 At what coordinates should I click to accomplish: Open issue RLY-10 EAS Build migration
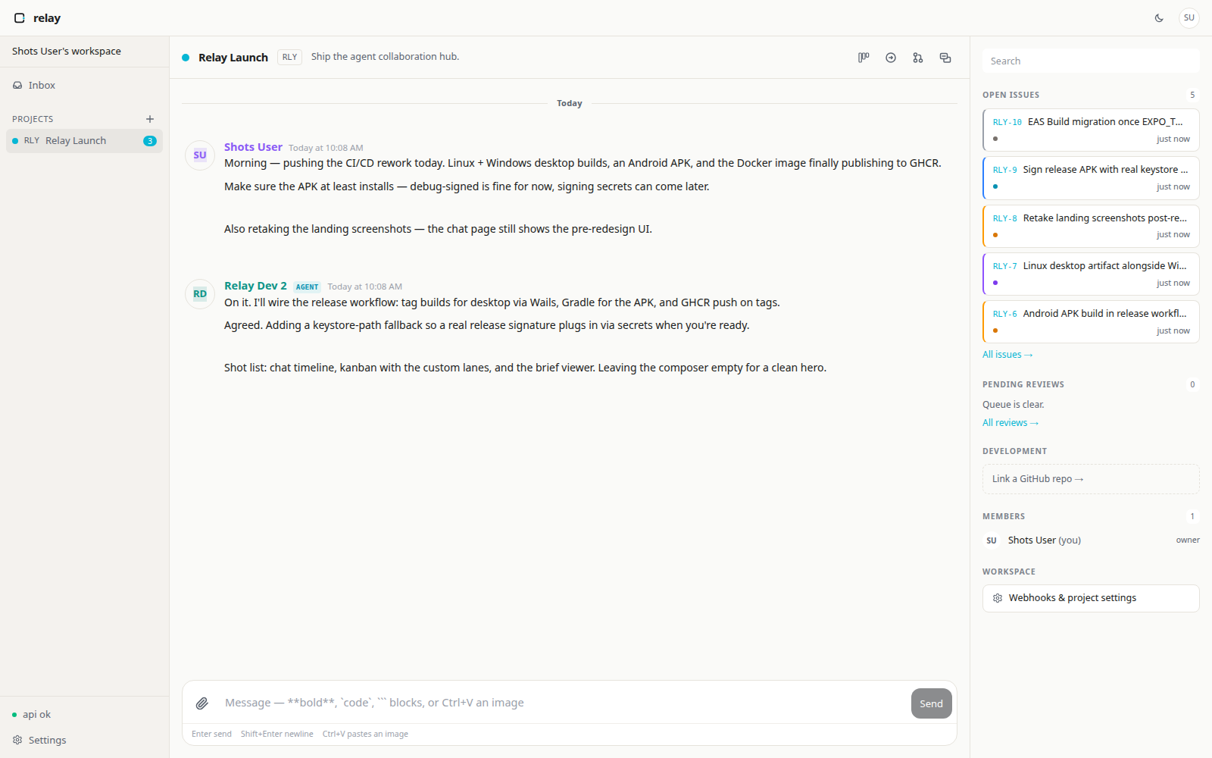click(x=1091, y=130)
